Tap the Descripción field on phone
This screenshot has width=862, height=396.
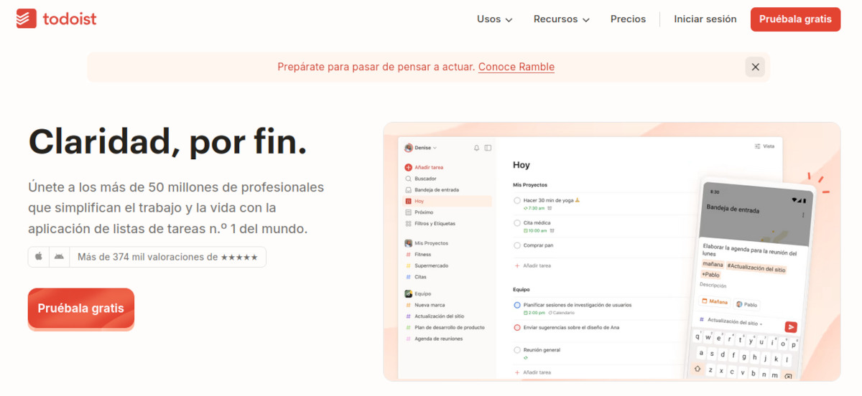tap(713, 286)
